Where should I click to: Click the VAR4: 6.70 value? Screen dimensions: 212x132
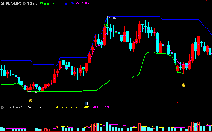(x=83, y=3)
